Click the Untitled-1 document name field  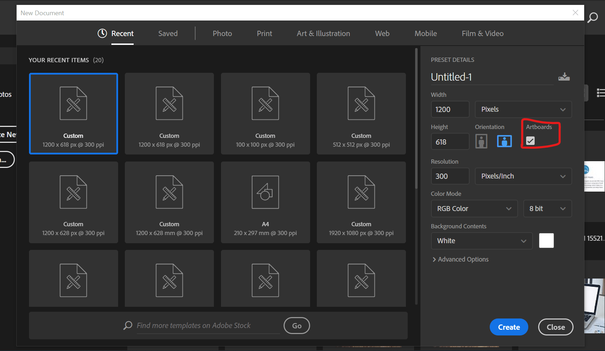492,77
